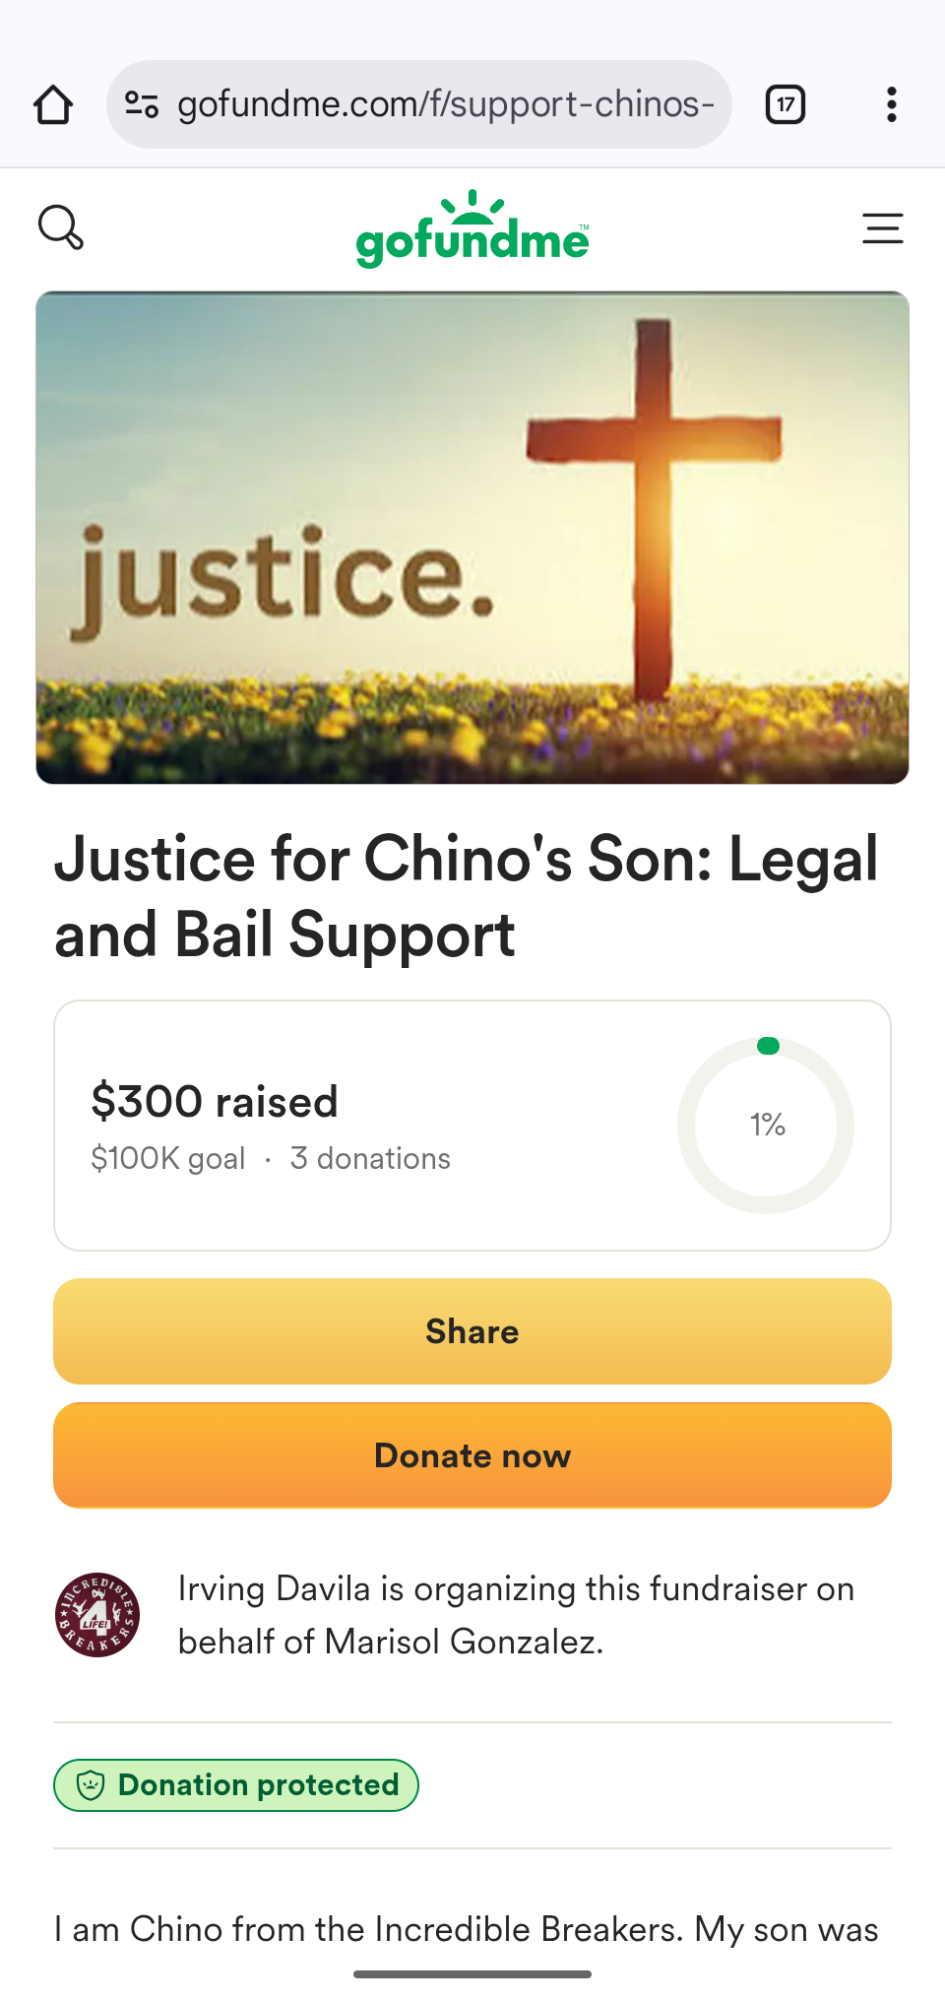Tap the Donation protected badge
This screenshot has height=2000, width=945.
(x=236, y=1785)
